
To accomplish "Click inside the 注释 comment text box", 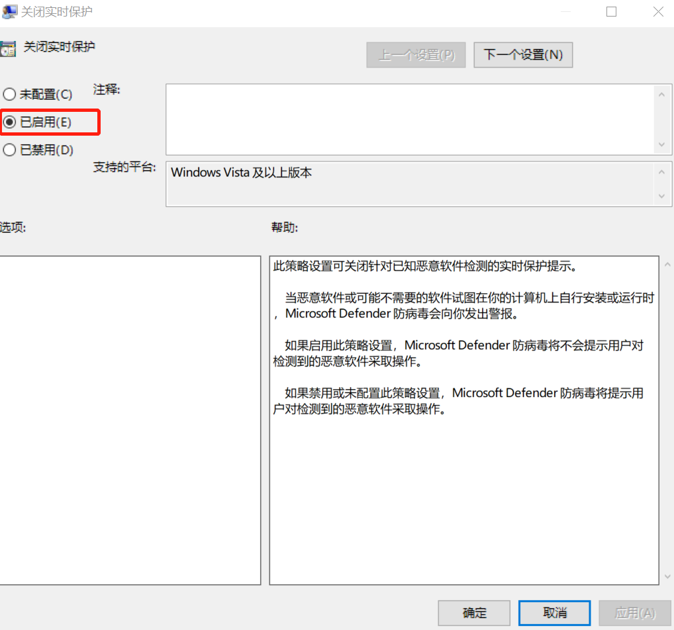I will [410, 120].
